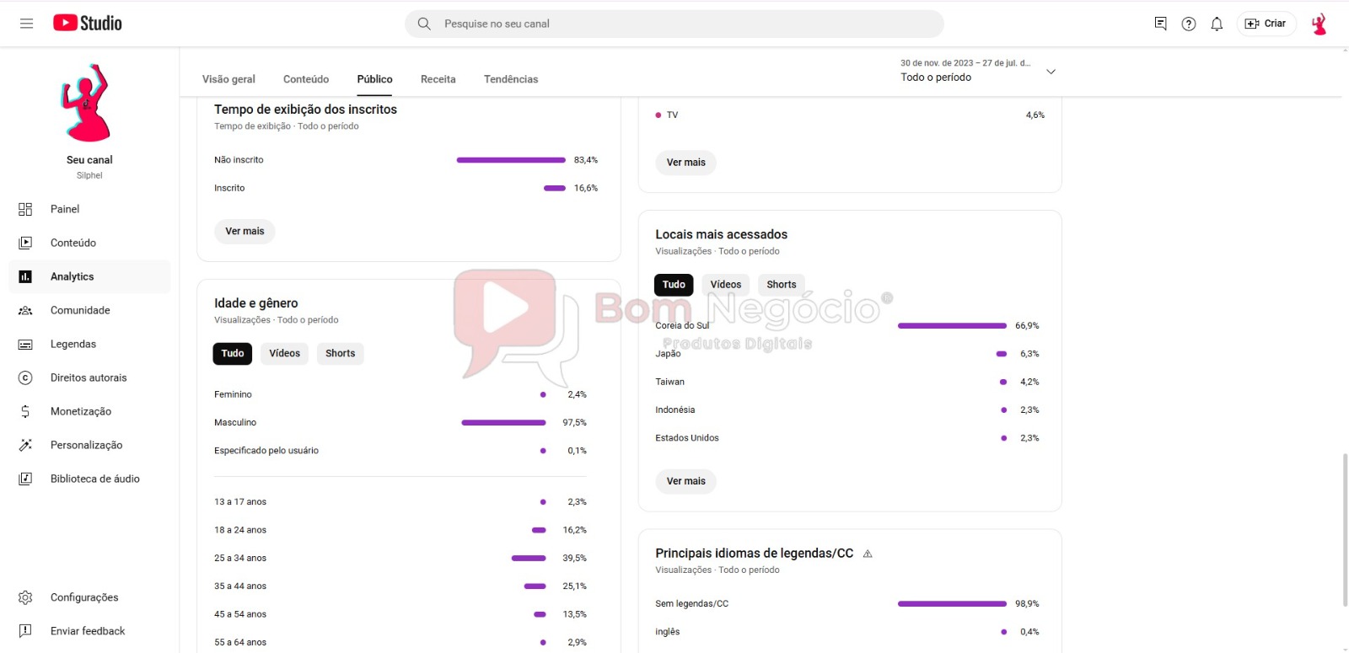The width and height of the screenshot is (1349, 653).
Task: Open the Receita tab
Action: [x=438, y=79]
